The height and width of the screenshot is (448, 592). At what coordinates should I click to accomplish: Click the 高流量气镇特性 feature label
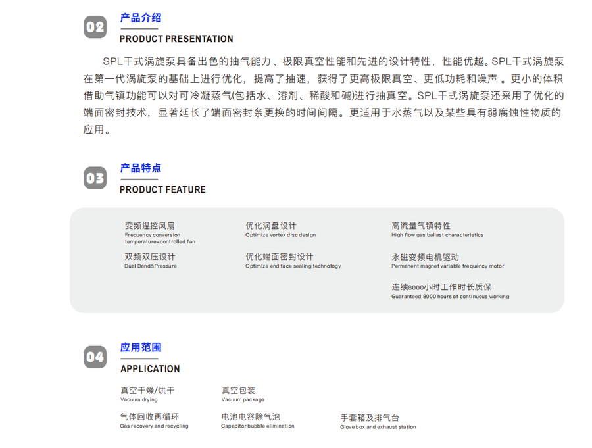click(421, 226)
